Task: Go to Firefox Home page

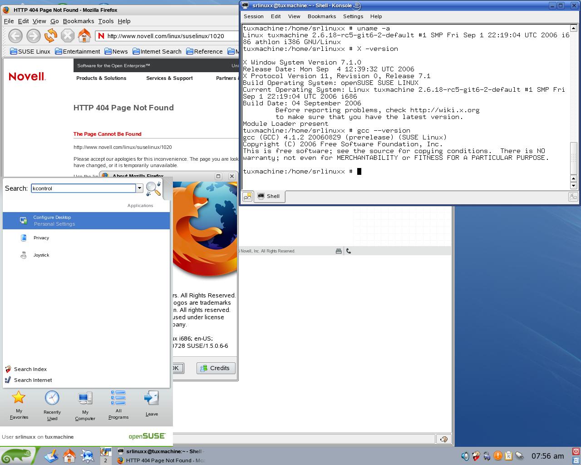Action: click(x=84, y=35)
